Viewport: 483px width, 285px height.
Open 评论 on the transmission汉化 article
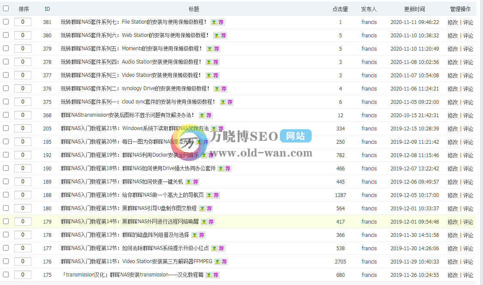tap(469, 275)
